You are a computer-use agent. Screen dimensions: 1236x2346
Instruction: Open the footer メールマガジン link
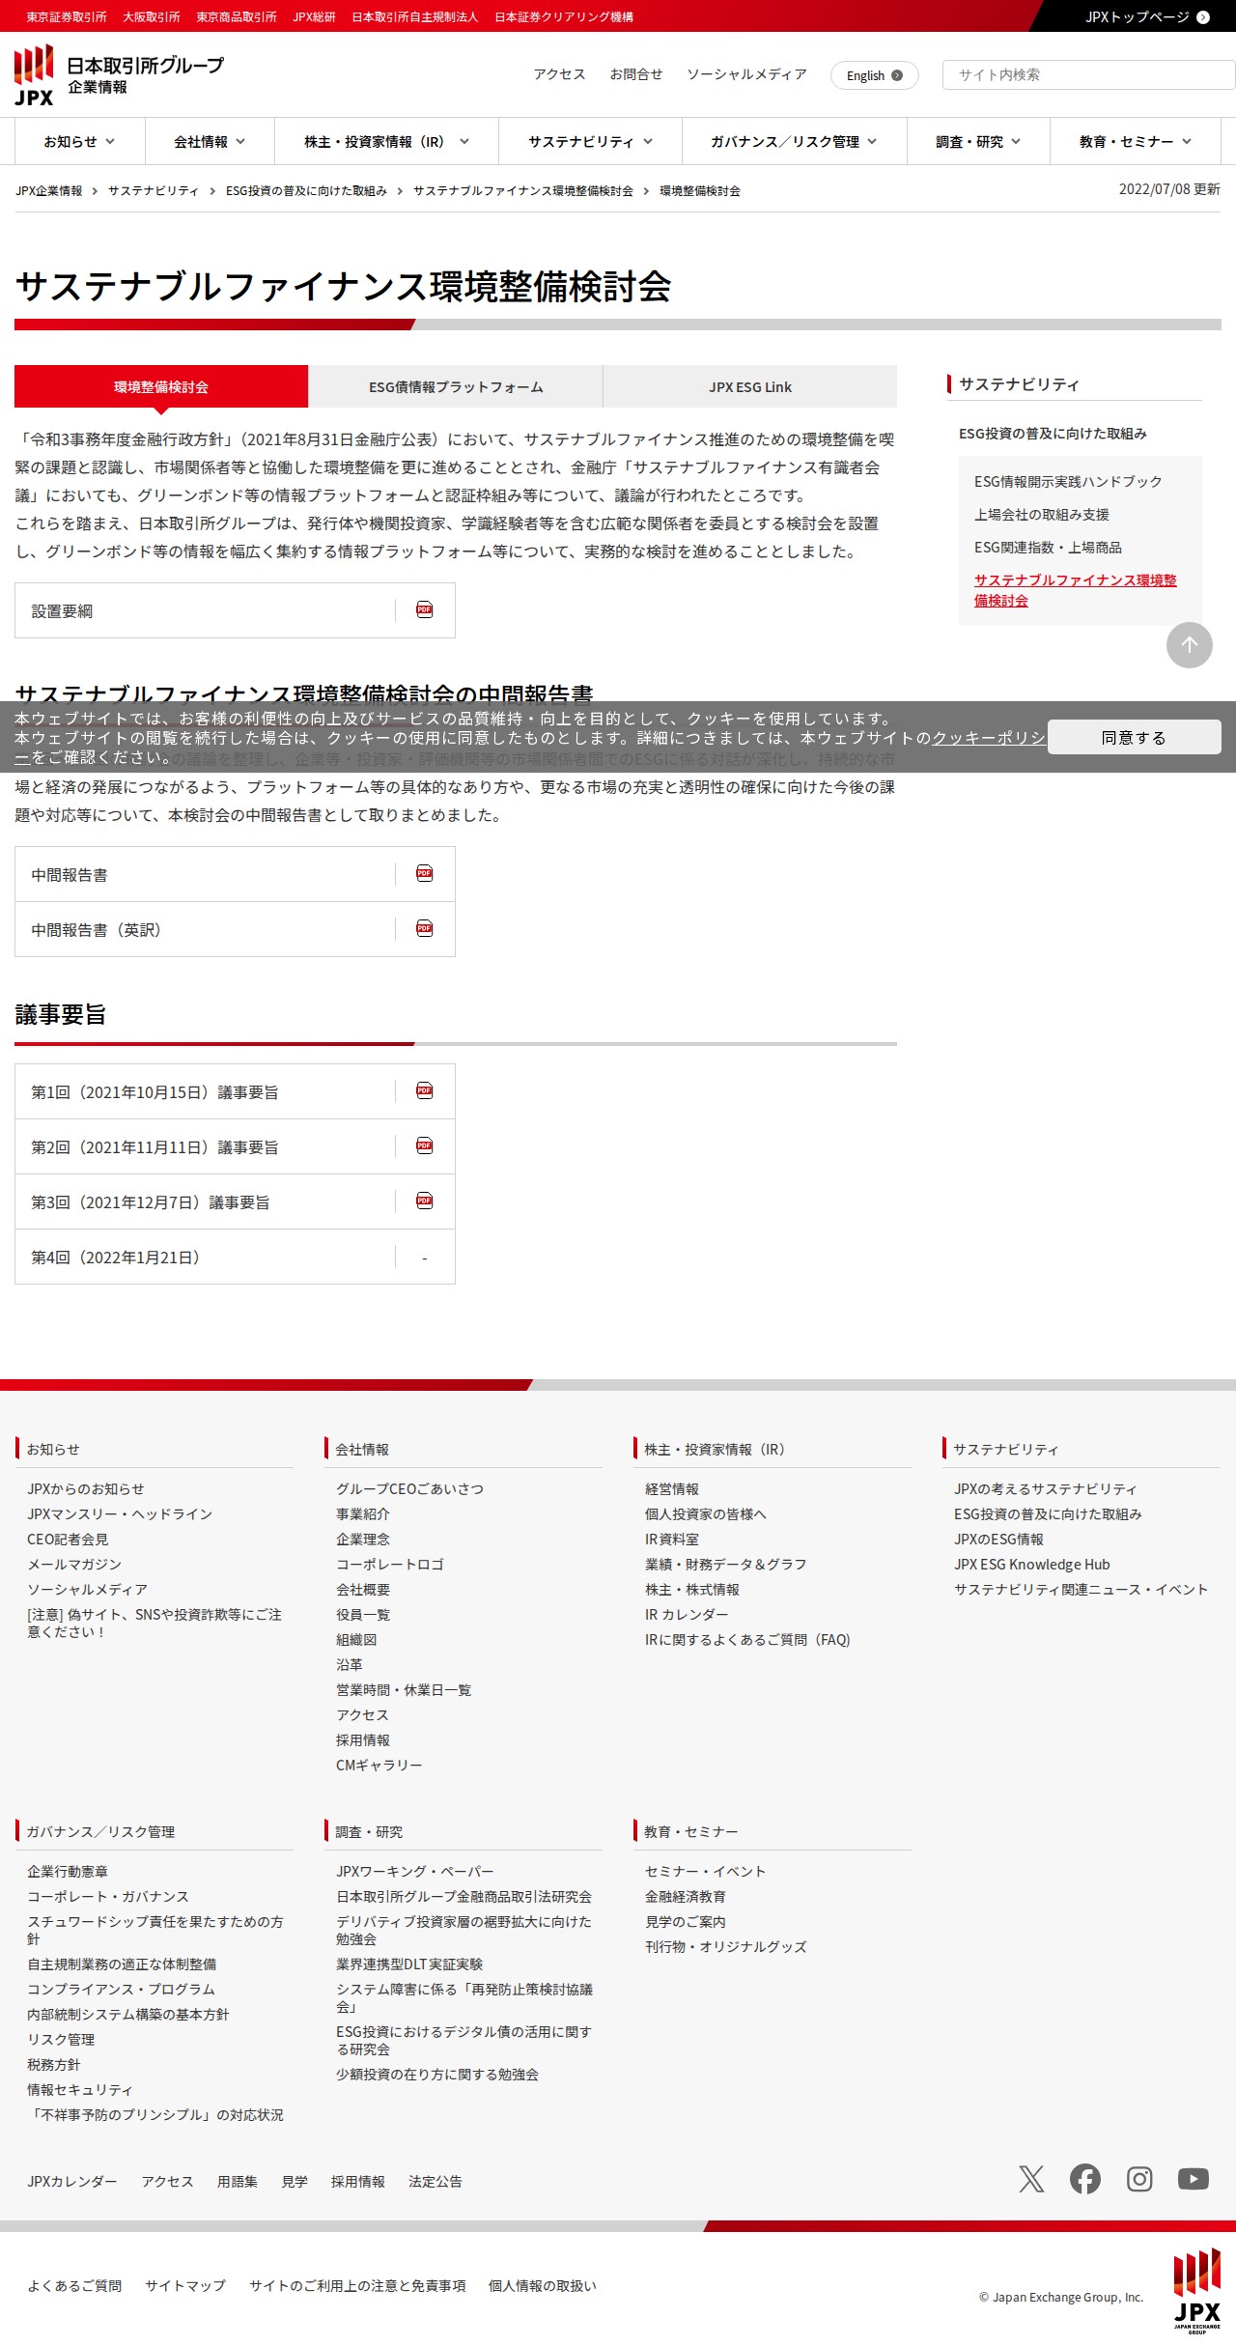pos(74,1564)
